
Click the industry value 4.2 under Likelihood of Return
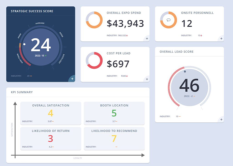[50, 147]
